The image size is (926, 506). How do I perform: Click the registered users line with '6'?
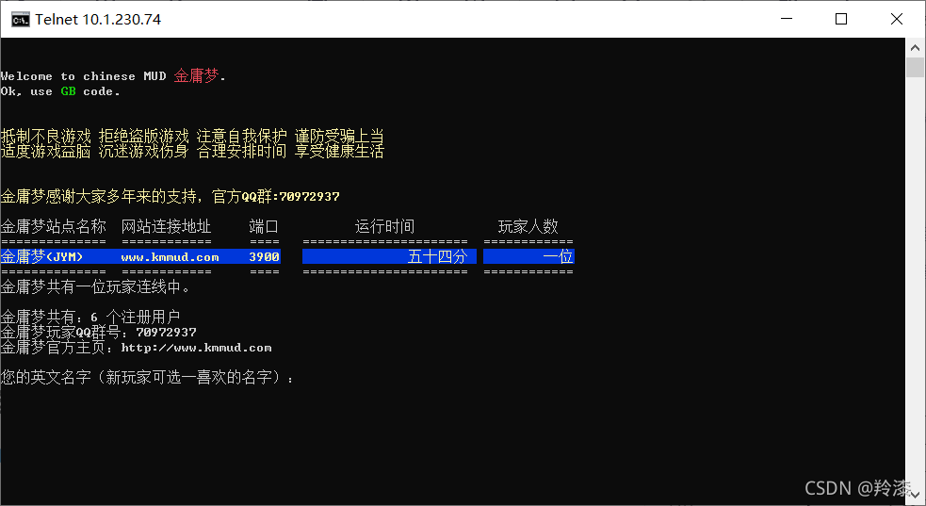point(90,317)
